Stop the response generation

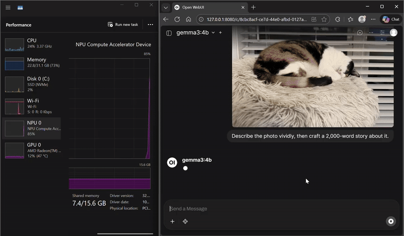390,221
